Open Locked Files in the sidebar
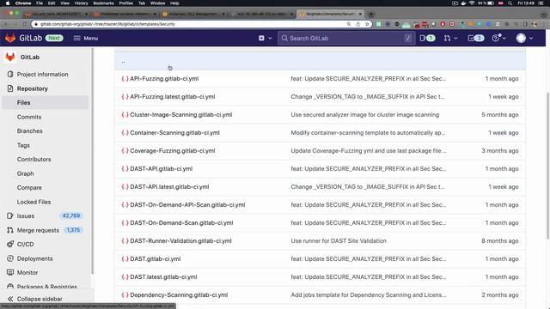 34,202
